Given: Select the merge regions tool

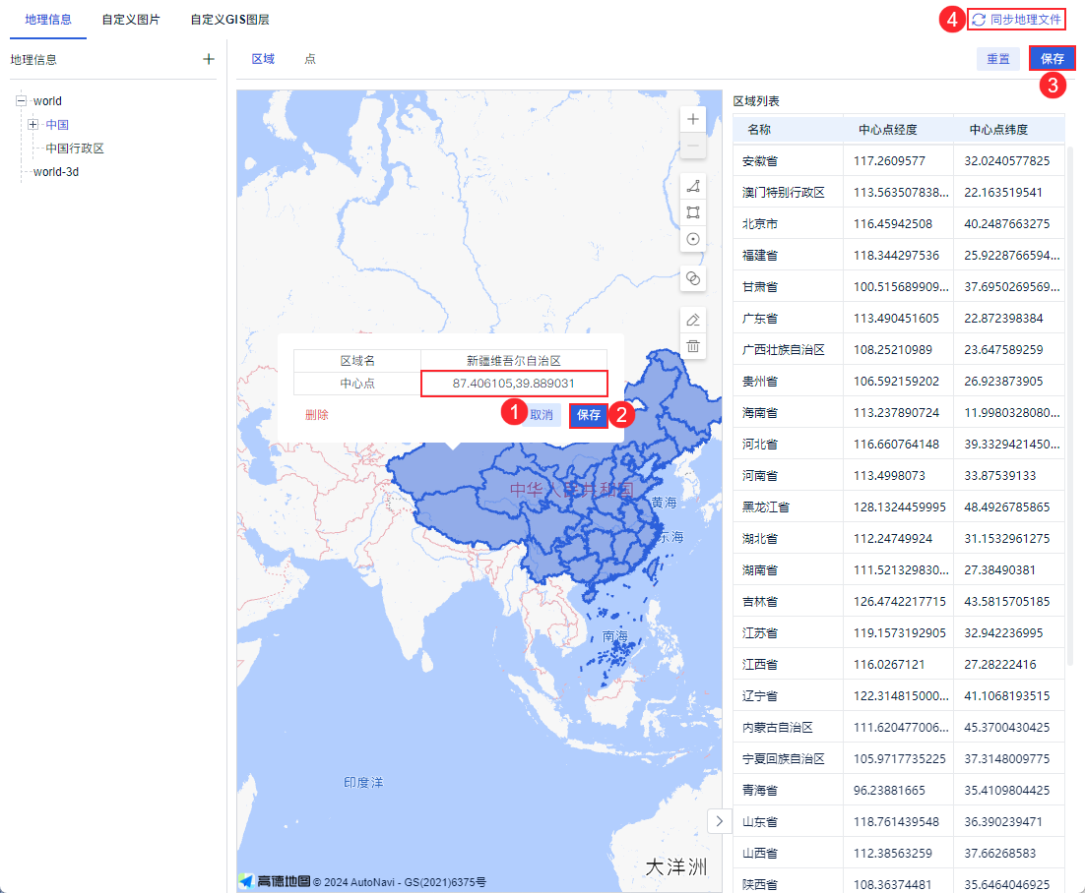Looking at the screenshot, I should tap(693, 278).
